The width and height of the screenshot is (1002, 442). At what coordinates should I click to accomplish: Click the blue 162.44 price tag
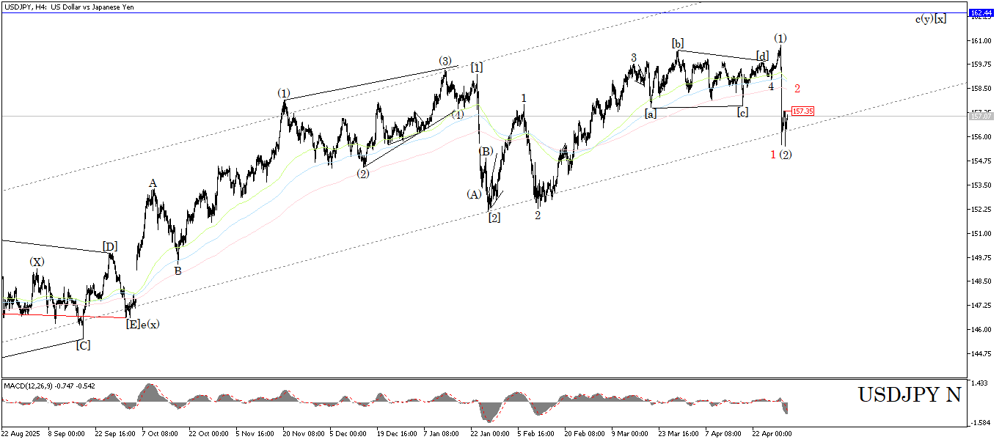(x=981, y=13)
